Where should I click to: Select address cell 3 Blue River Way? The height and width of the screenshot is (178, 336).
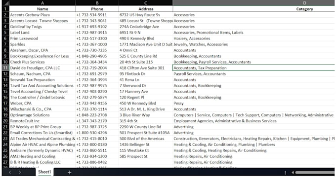[146, 115]
